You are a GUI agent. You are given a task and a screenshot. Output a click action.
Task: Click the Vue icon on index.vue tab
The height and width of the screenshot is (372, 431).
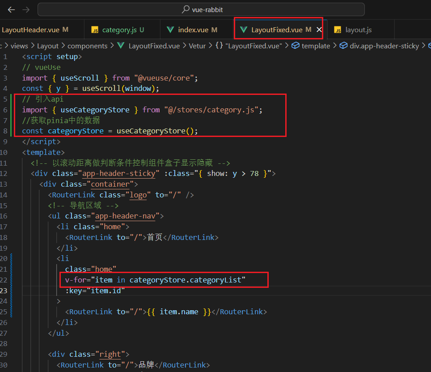pos(170,30)
